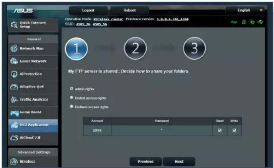The height and width of the screenshot is (168, 274).
Task: Open Adaptive QoS menu item
Action: [x=33, y=87]
